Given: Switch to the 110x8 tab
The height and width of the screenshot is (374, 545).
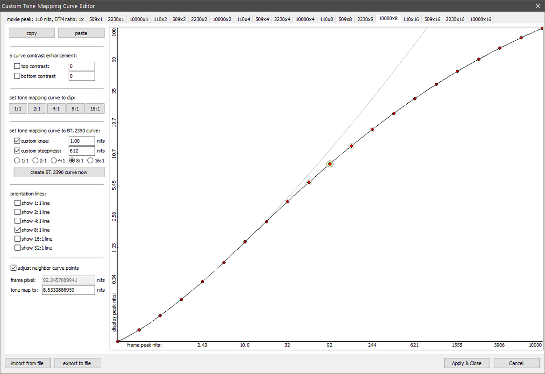Looking at the screenshot, I should (x=326, y=19).
